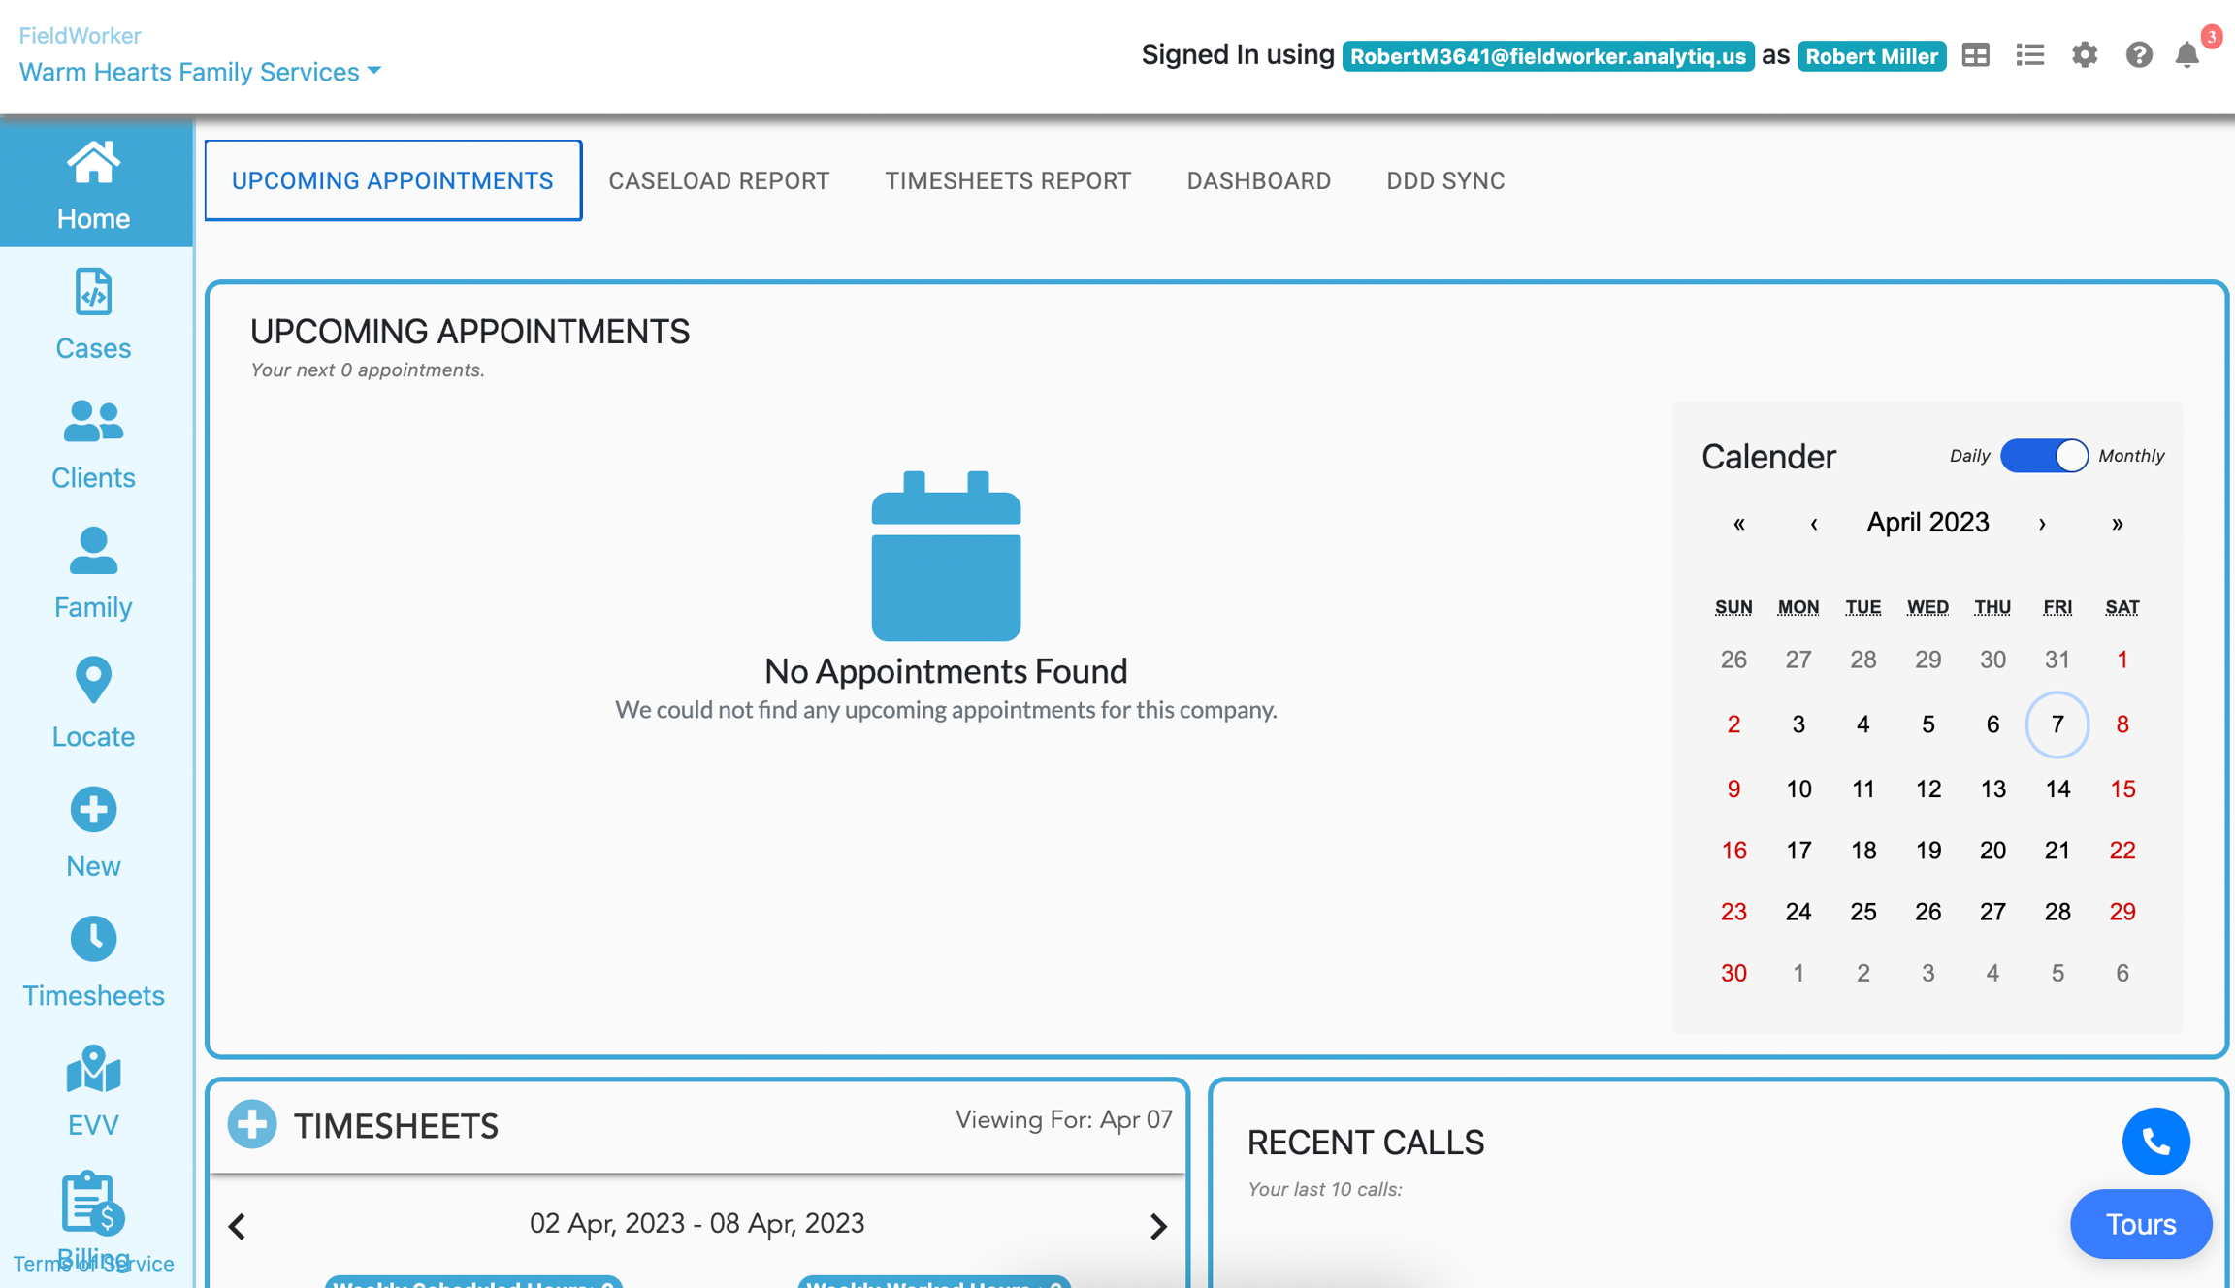Toggle the calendar Daily/Monthly switch
Viewport: 2235px width, 1288px height.
coord(2043,456)
